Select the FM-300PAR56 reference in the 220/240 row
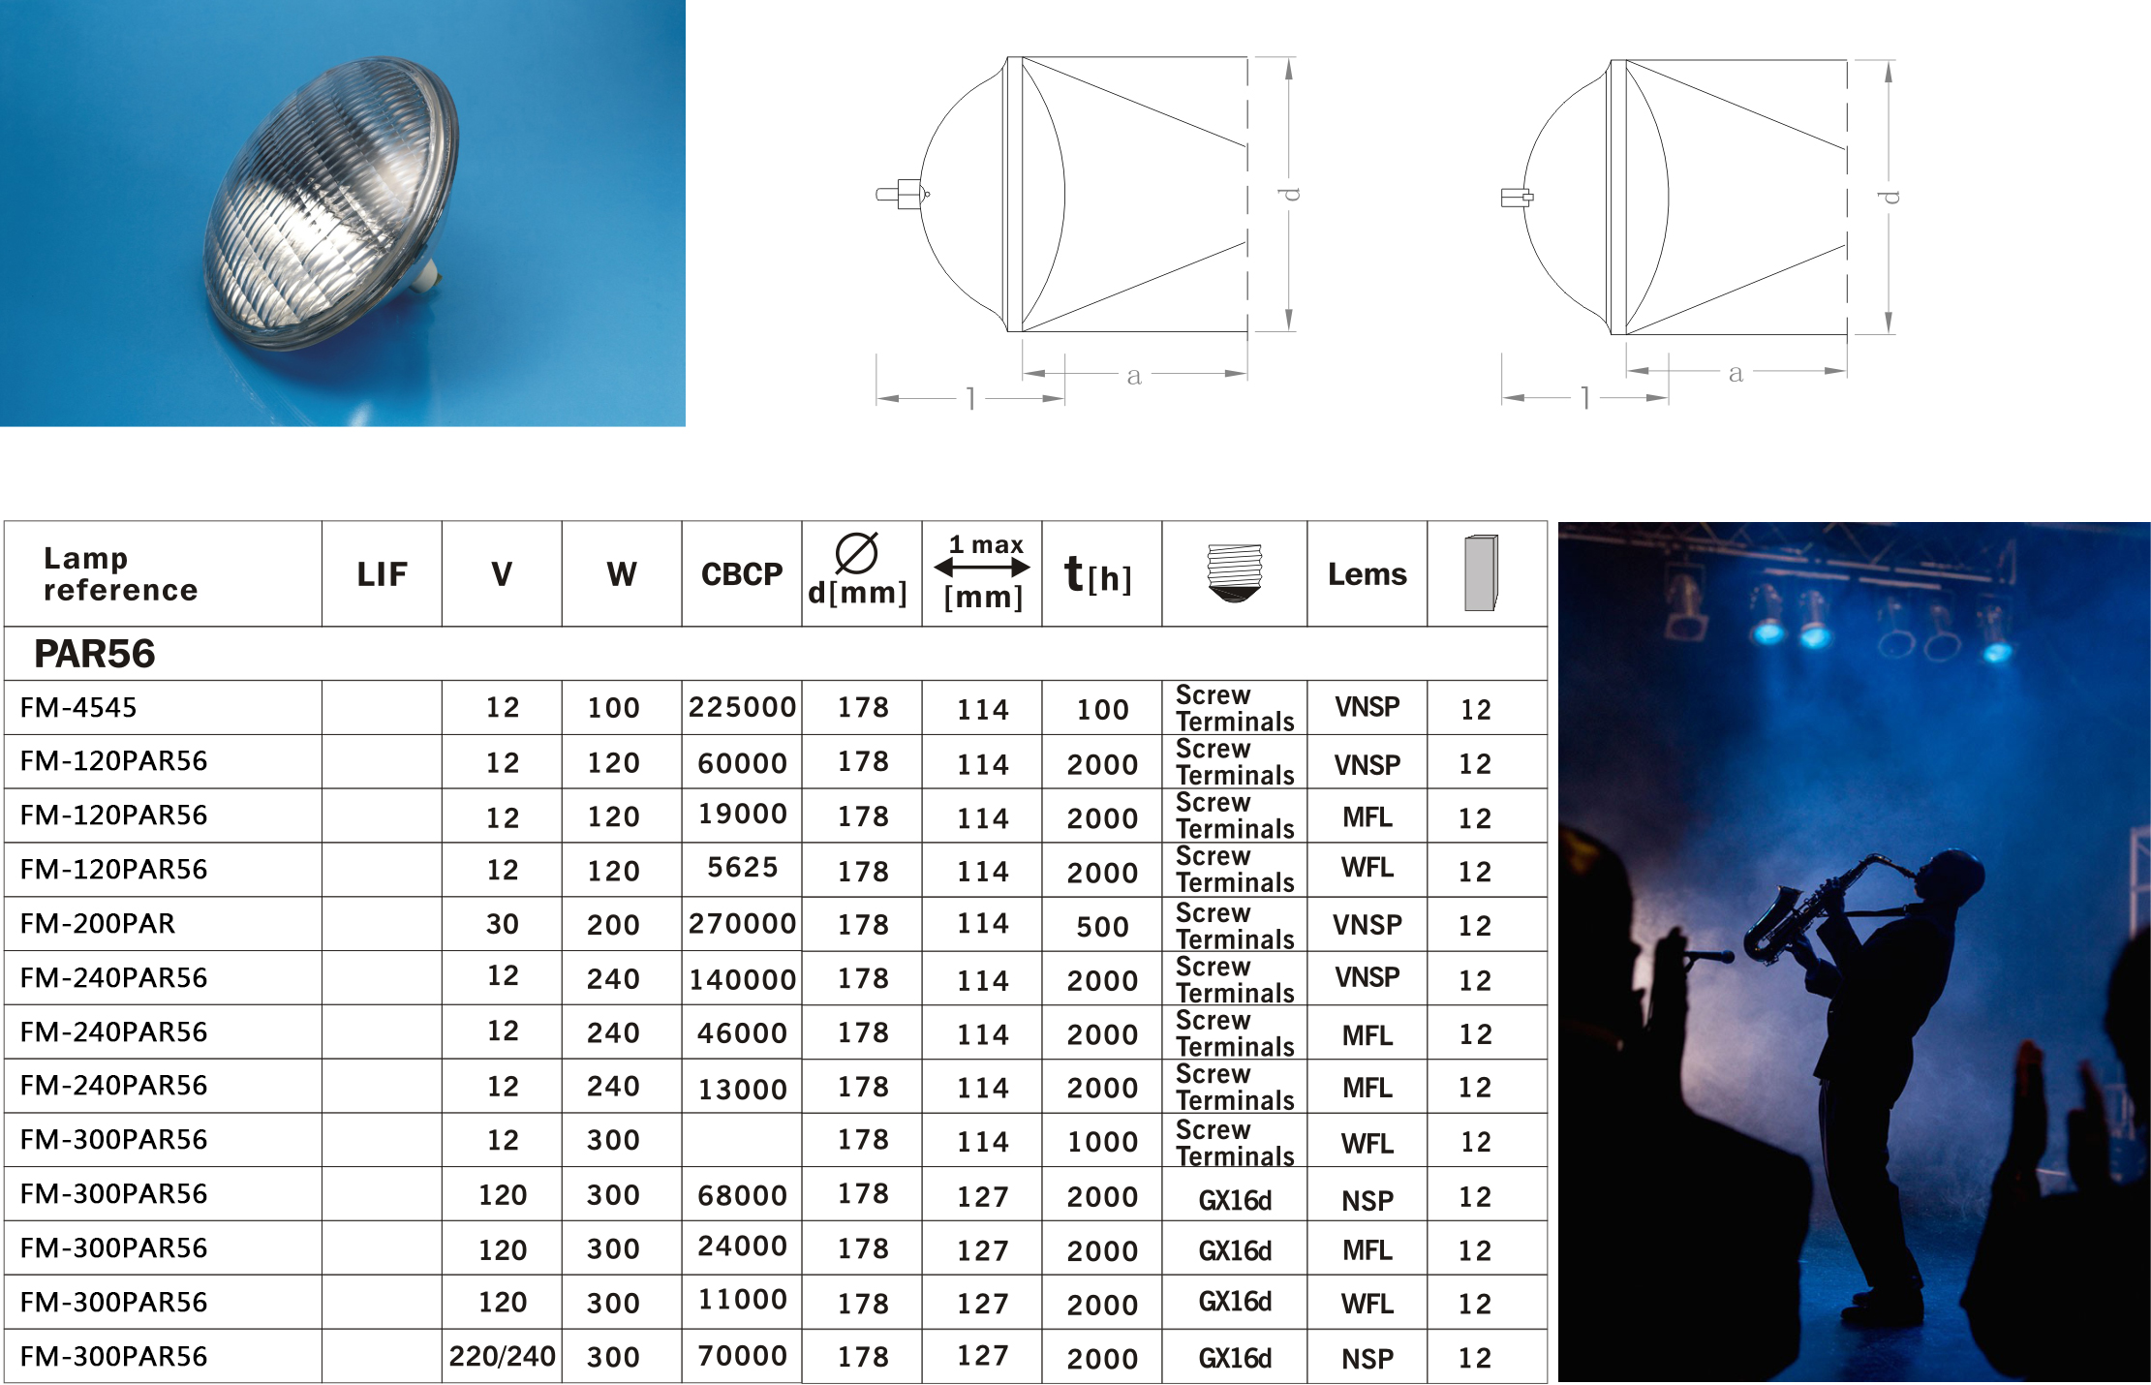Viewport: 2151px width, 1385px height. [x=113, y=1357]
